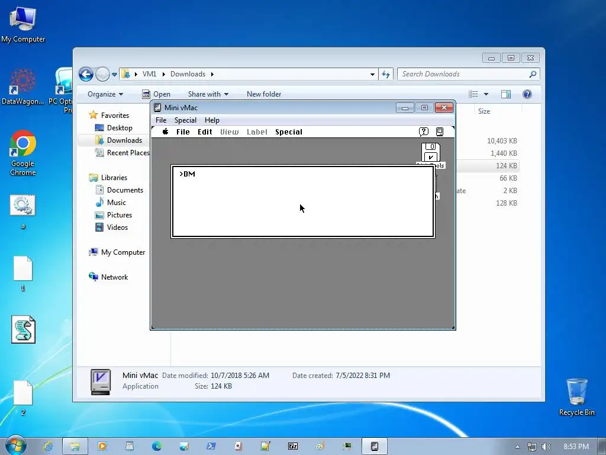Viewport: 606px width, 455px height.
Task: Open the emulated Mac's bold Special menu
Action: pos(289,132)
